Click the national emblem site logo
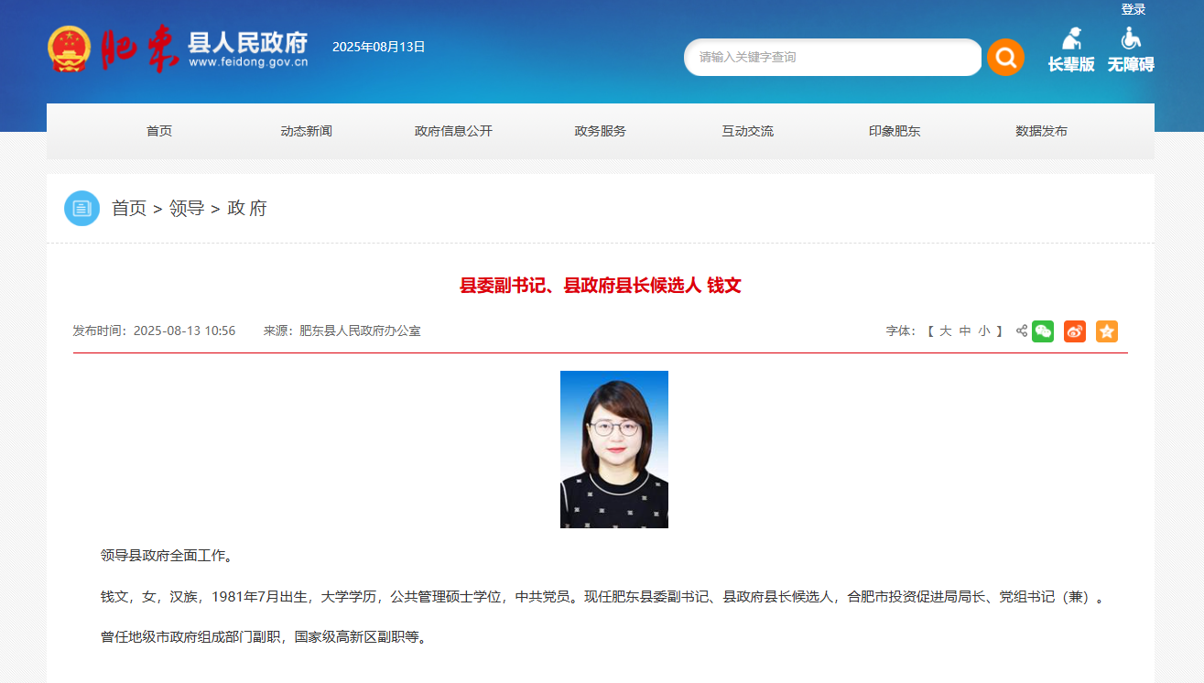This screenshot has height=683, width=1204. tap(70, 49)
